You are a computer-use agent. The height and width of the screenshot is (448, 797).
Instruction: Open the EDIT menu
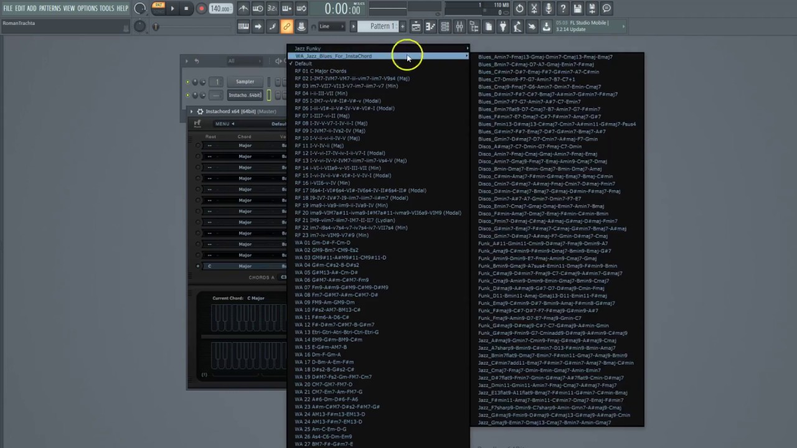point(20,8)
